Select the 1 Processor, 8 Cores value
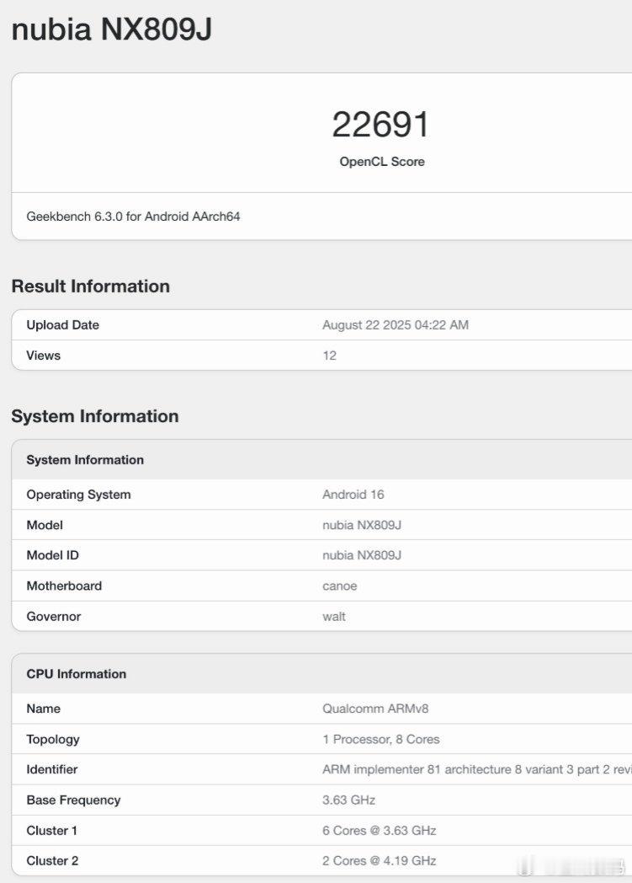 click(380, 740)
